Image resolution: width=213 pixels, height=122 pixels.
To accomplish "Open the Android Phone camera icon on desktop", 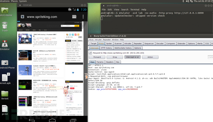I will tap(5, 62).
